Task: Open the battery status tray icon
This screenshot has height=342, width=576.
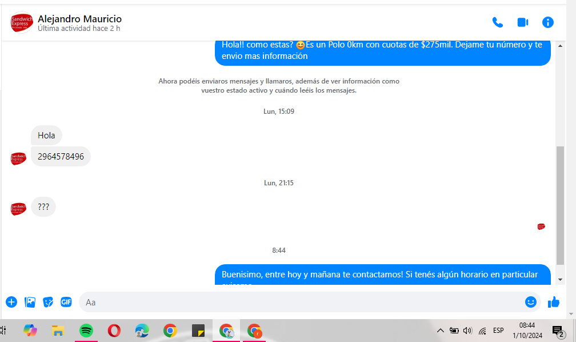Action: 454,331
